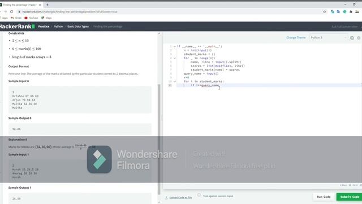Click the Sample Input 0 code block
Image resolution: width=362 pixels, height=204 pixels.
pos(80,100)
